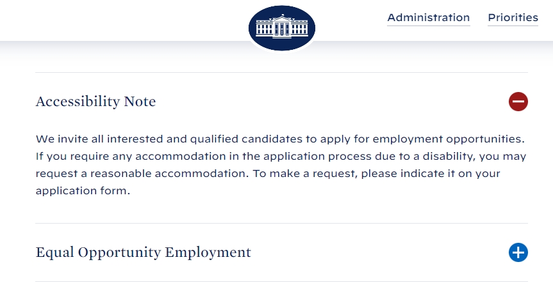The height and width of the screenshot is (308, 553).
Task: Click the accessibility paragraph text
Action: (x=281, y=165)
